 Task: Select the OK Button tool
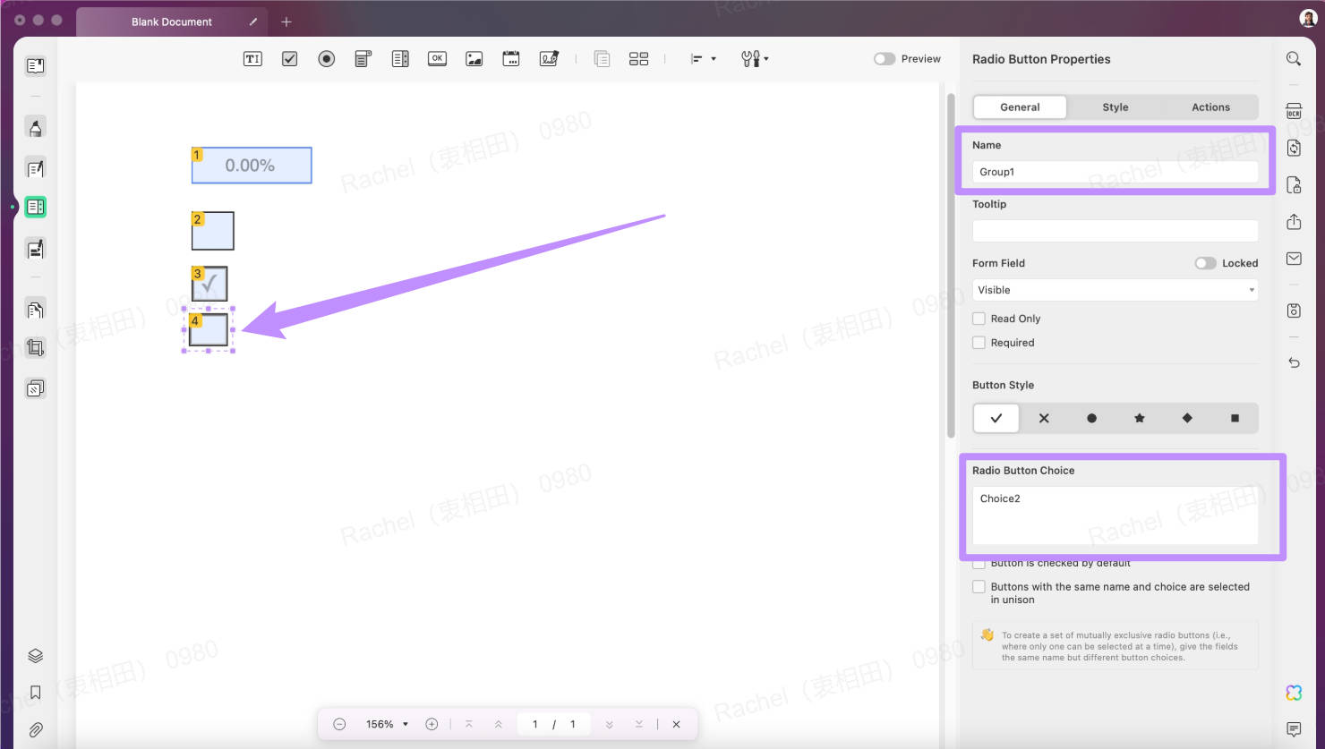[x=437, y=59]
